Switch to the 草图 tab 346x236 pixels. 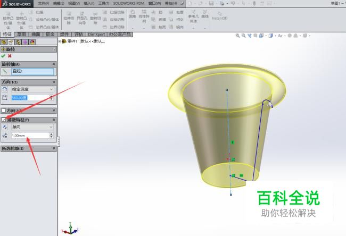pos(21,35)
